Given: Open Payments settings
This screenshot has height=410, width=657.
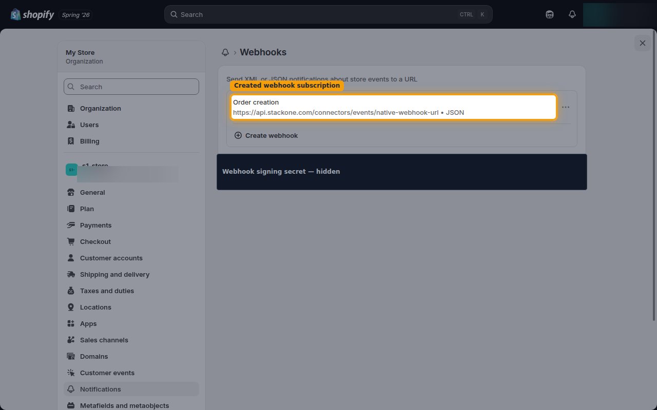Looking at the screenshot, I should tap(131, 225).
